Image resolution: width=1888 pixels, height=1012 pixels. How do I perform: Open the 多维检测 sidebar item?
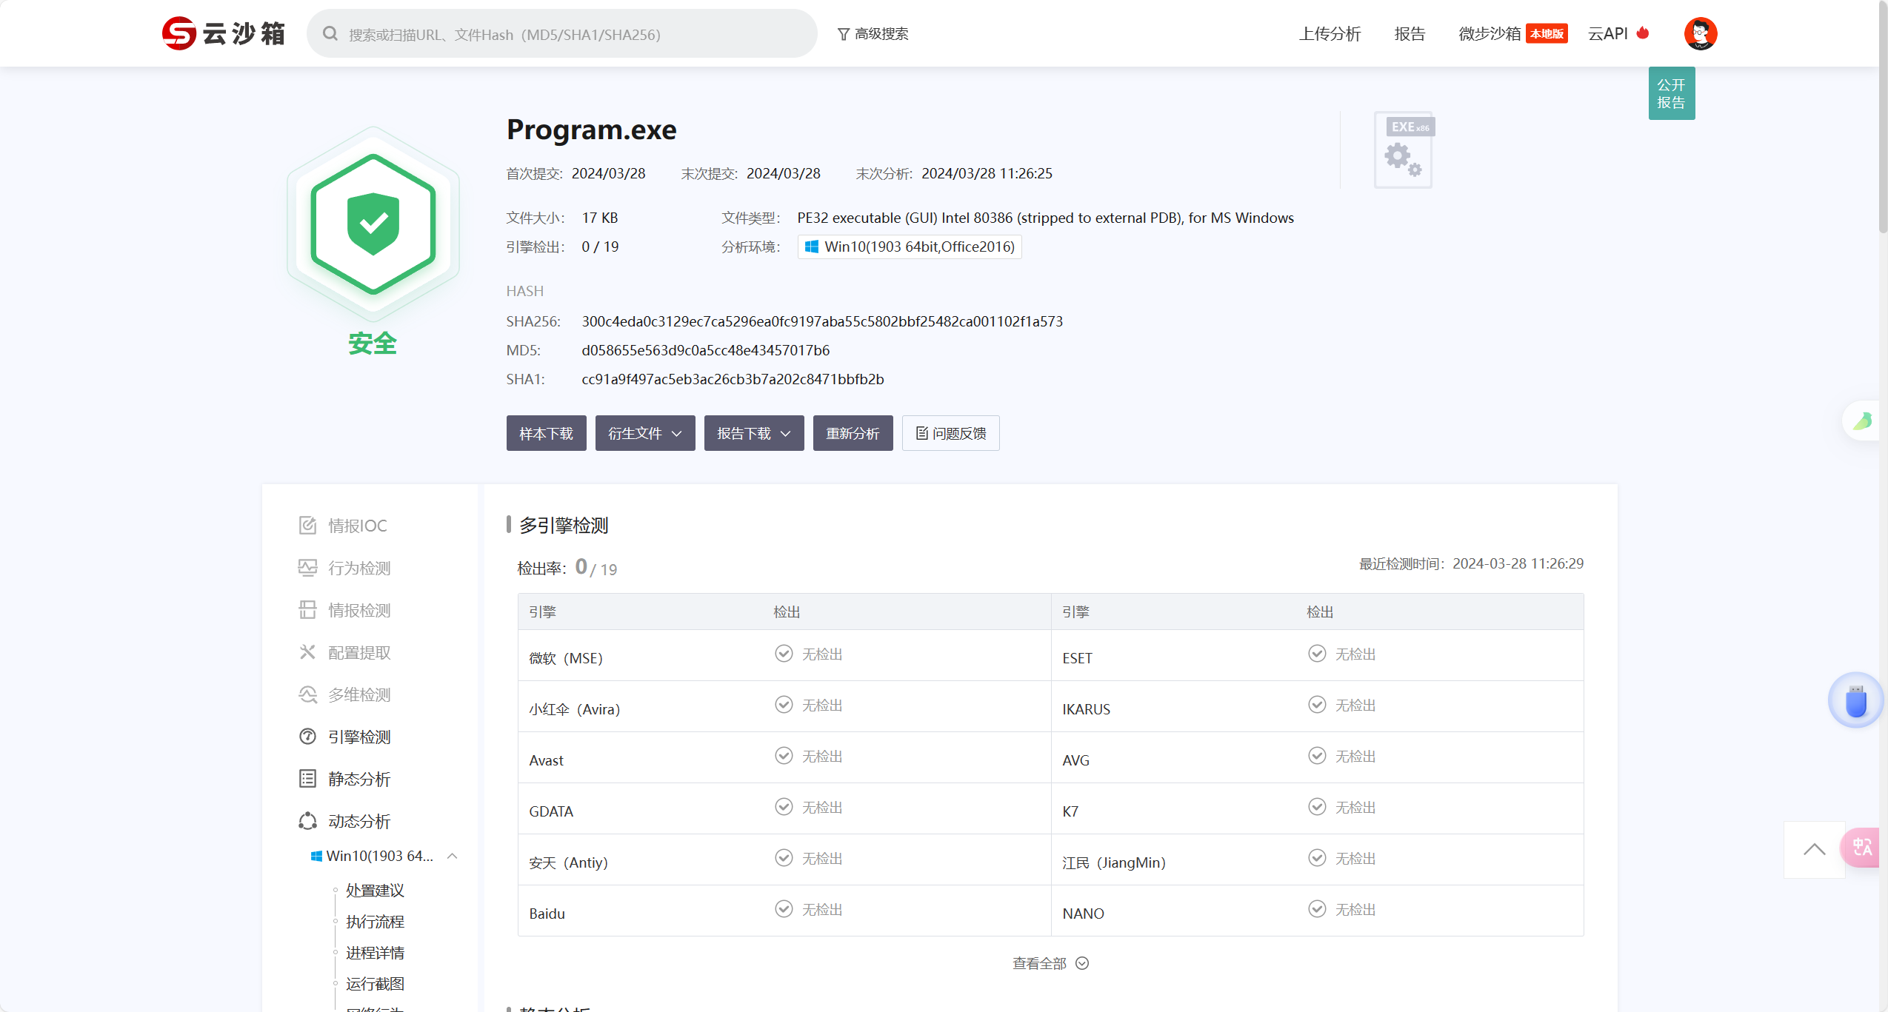coord(358,694)
